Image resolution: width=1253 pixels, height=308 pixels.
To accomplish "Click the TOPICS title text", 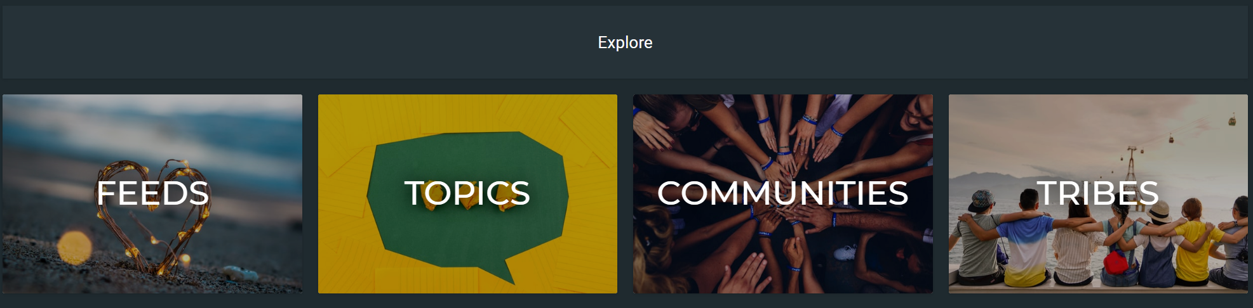I will click(467, 193).
